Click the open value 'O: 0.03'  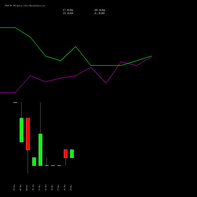point(68,13)
